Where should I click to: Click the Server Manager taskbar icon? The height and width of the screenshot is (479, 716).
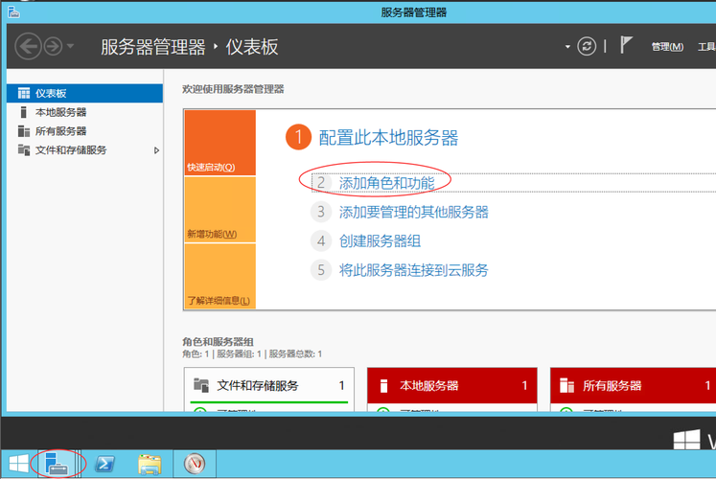pos(57,464)
